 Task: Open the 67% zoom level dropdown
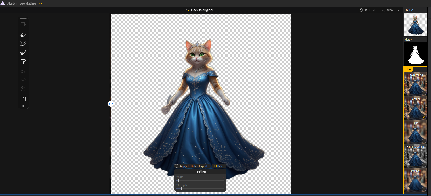(x=398, y=10)
